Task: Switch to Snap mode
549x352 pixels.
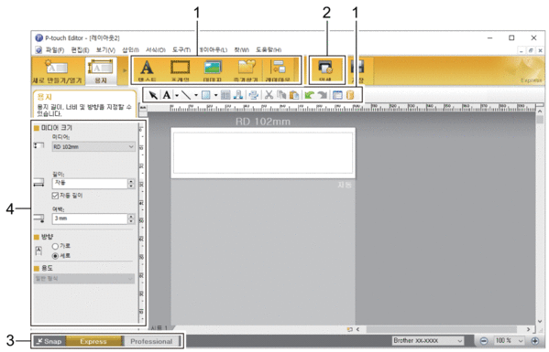Action: tap(49, 341)
